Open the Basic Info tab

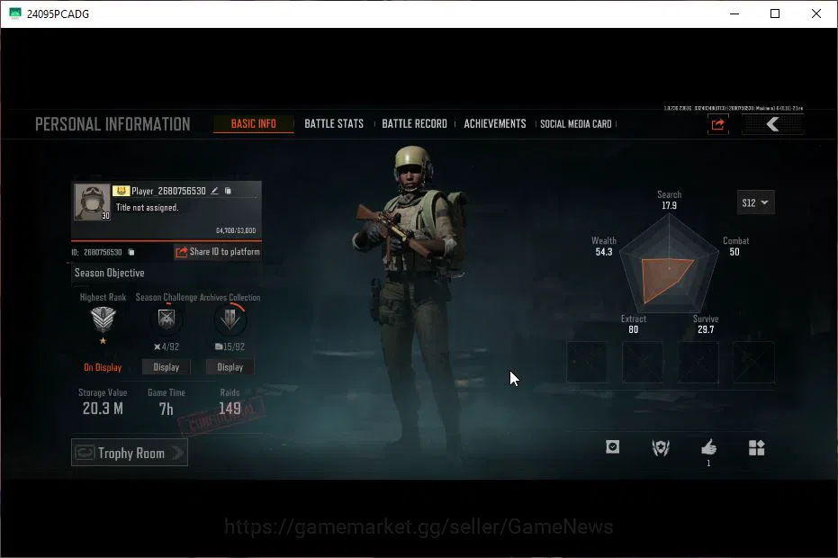point(253,124)
